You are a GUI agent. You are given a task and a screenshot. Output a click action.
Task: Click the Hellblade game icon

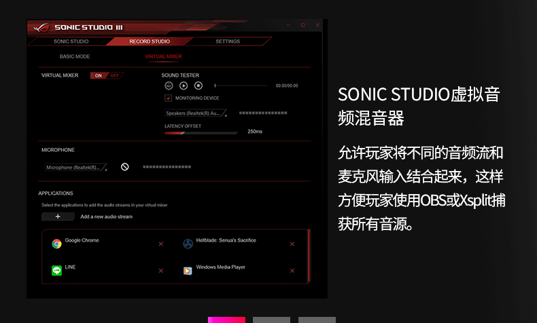(x=188, y=244)
